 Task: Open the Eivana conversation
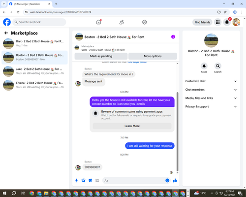click(34, 85)
